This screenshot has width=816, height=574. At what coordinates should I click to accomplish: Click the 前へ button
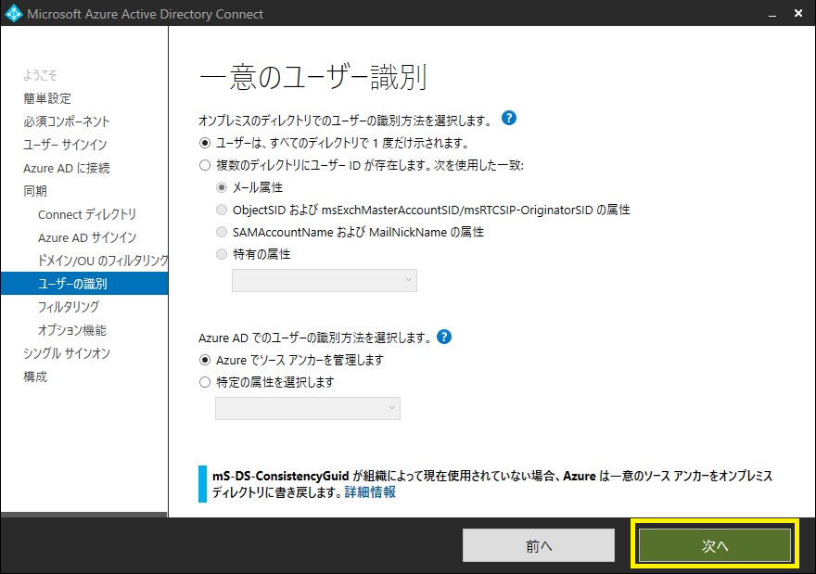point(539,545)
